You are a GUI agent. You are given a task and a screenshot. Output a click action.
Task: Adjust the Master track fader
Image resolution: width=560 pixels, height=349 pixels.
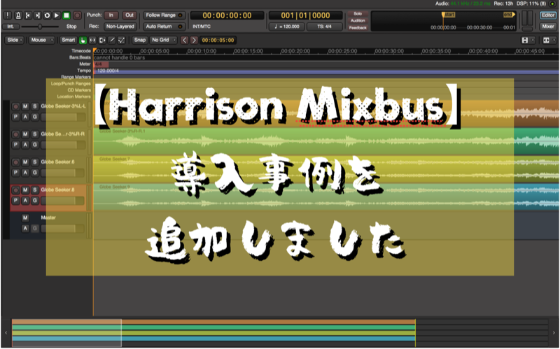pos(62,229)
